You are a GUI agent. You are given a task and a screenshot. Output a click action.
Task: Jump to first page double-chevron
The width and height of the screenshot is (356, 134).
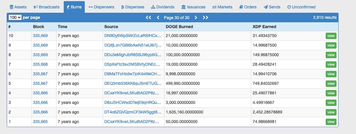coord(148,18)
